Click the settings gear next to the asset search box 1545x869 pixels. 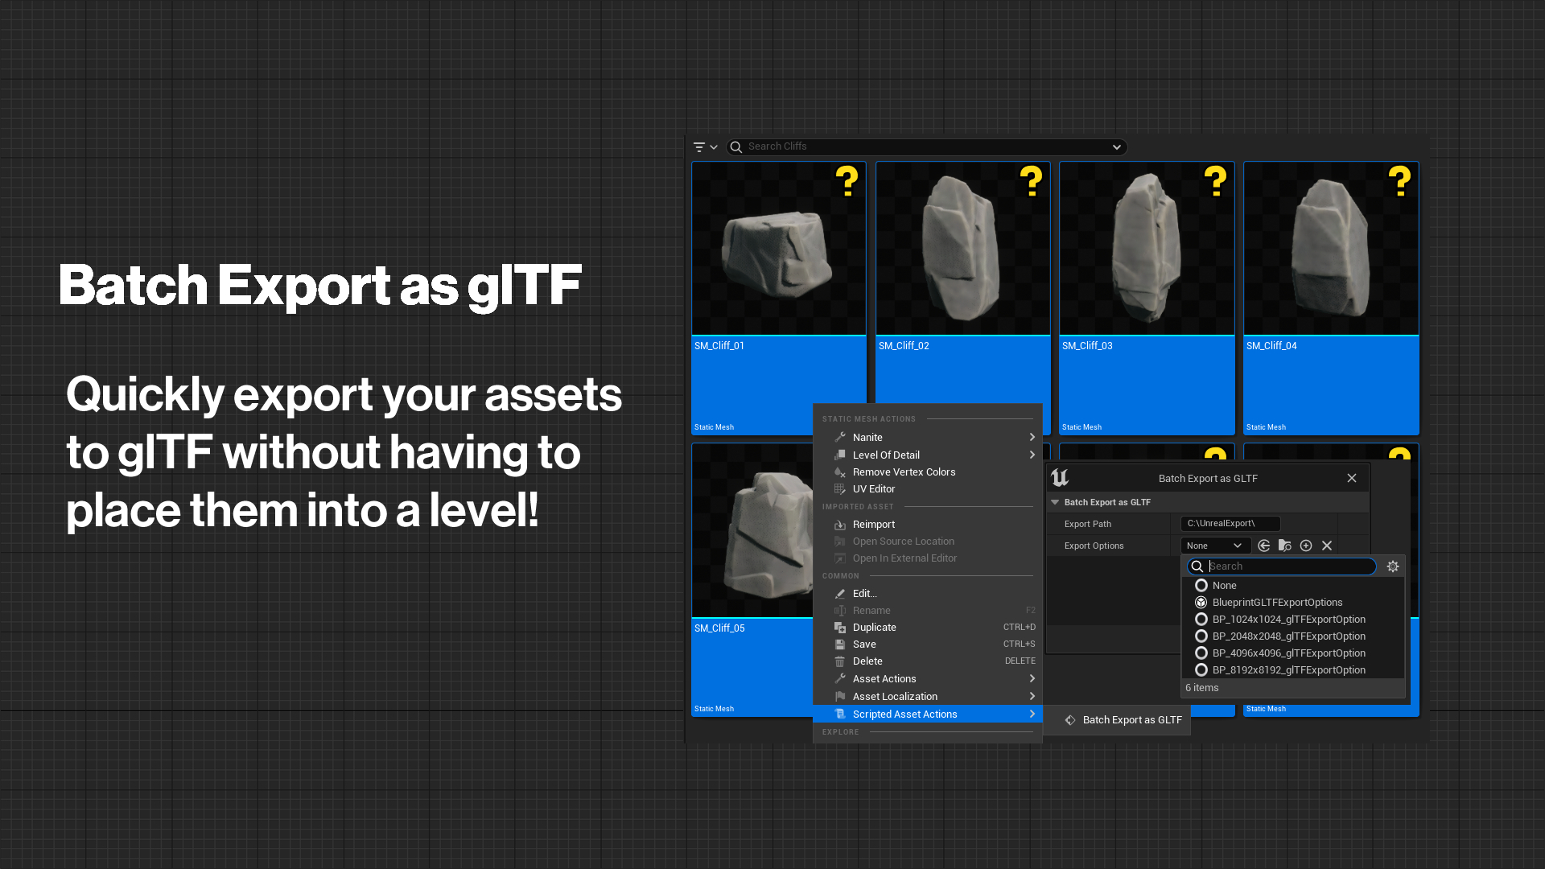[1393, 566]
